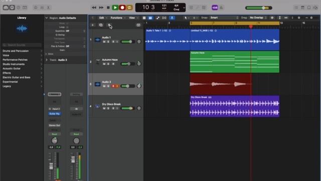
Task: Toggle the blue Catch Playhead button
Action: click(x=172, y=18)
